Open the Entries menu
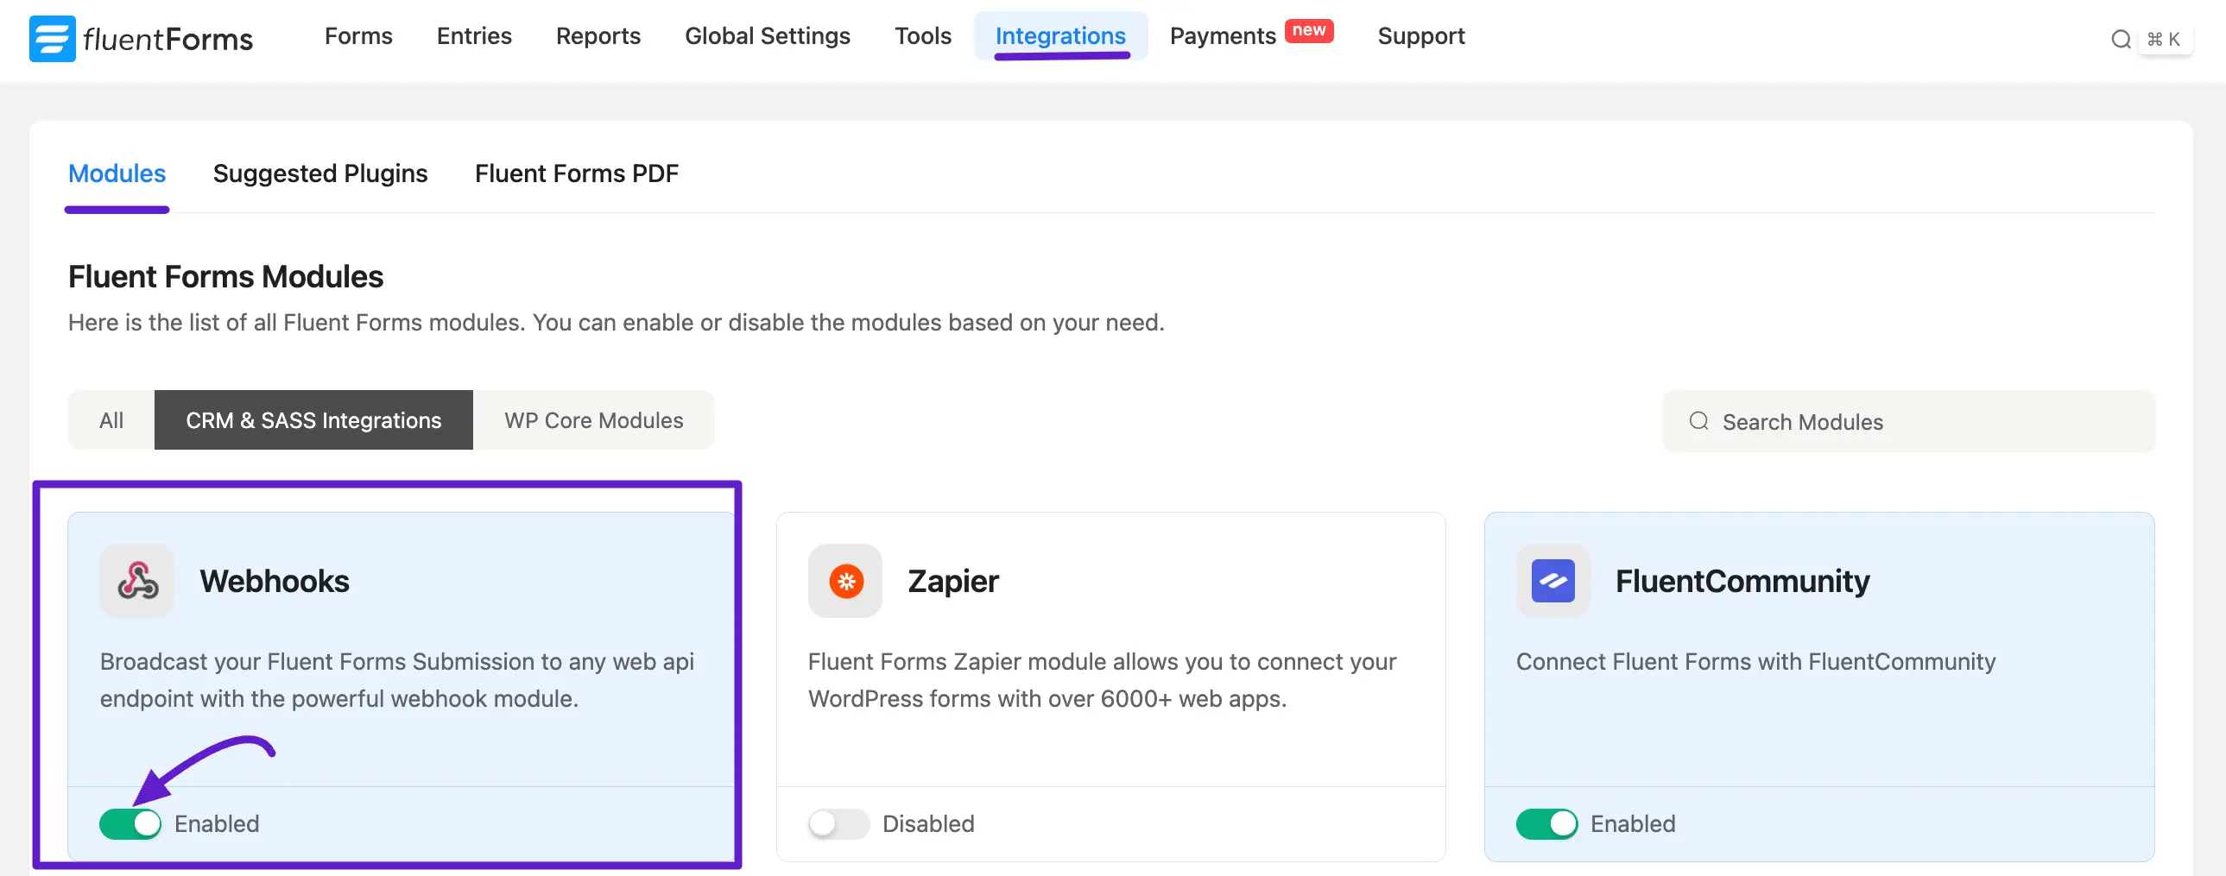This screenshot has height=876, width=2226. (x=473, y=35)
